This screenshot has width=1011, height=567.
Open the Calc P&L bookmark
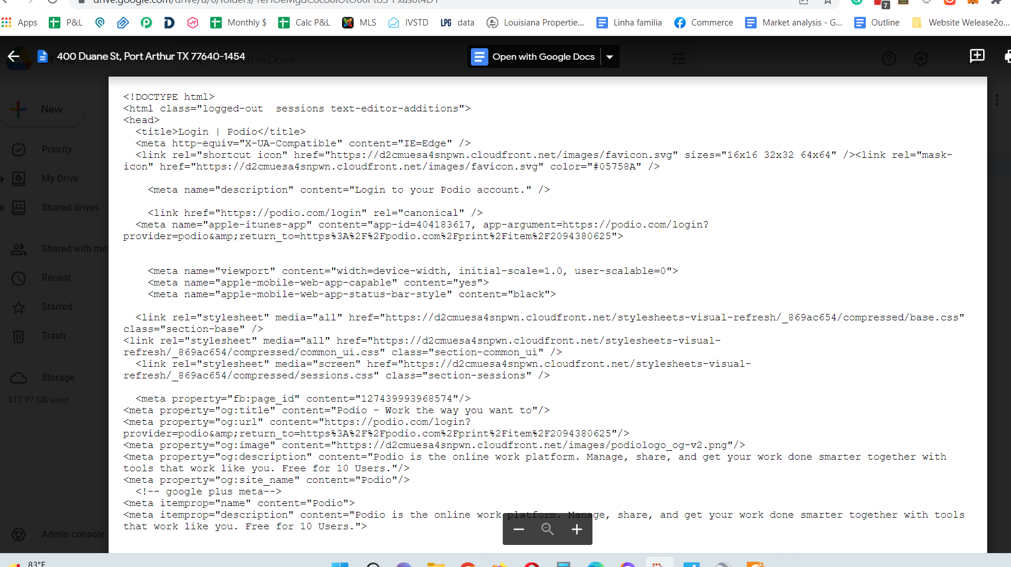(x=304, y=23)
